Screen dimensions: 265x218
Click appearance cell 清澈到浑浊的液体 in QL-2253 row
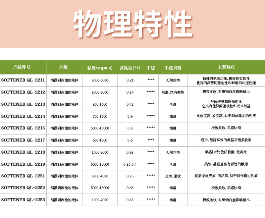(x=64, y=200)
